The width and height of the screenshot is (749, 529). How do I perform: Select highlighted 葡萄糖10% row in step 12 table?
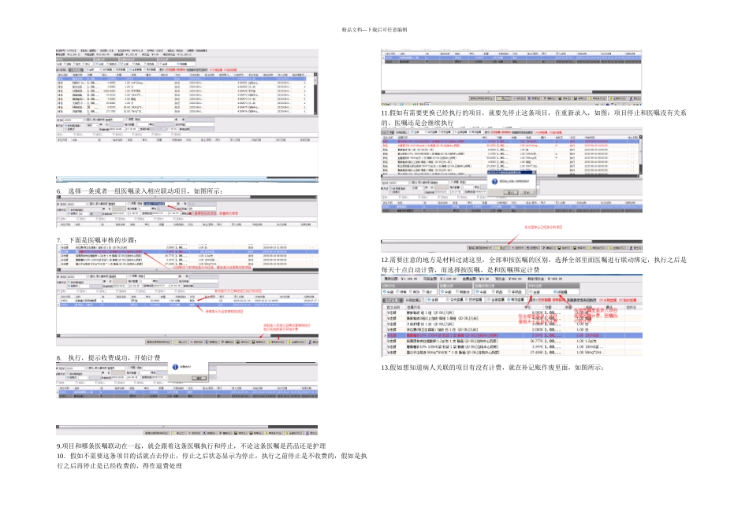pos(512,335)
